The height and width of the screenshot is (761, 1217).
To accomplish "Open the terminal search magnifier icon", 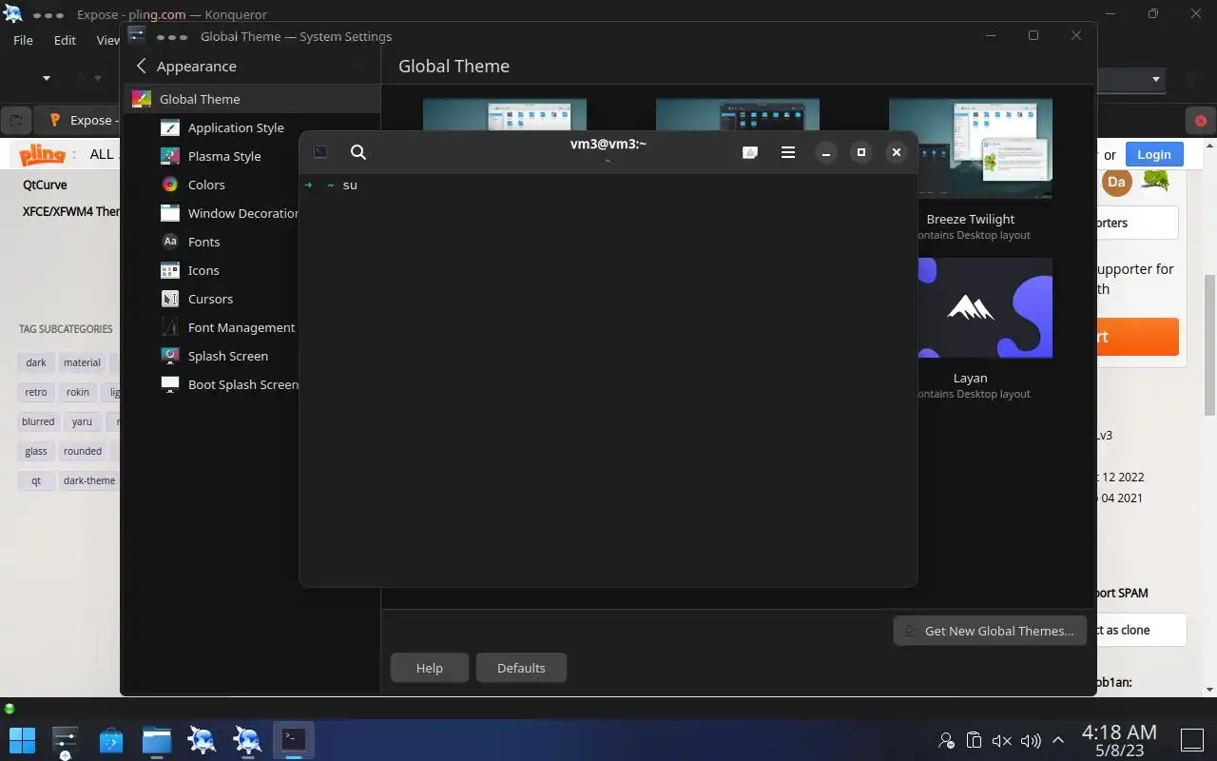I will [358, 152].
